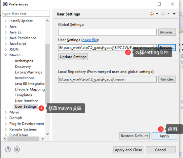Open forward history dropdown arrow
The image size is (183, 158).
coord(168,14)
